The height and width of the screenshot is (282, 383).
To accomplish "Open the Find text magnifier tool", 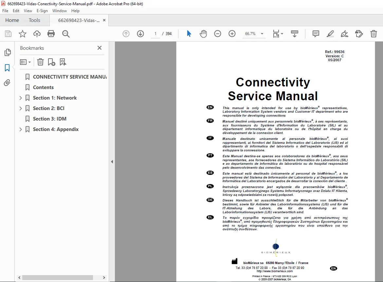I will [x=66, y=34].
